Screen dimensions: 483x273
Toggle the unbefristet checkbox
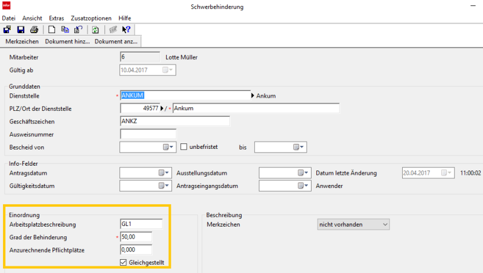(184, 147)
